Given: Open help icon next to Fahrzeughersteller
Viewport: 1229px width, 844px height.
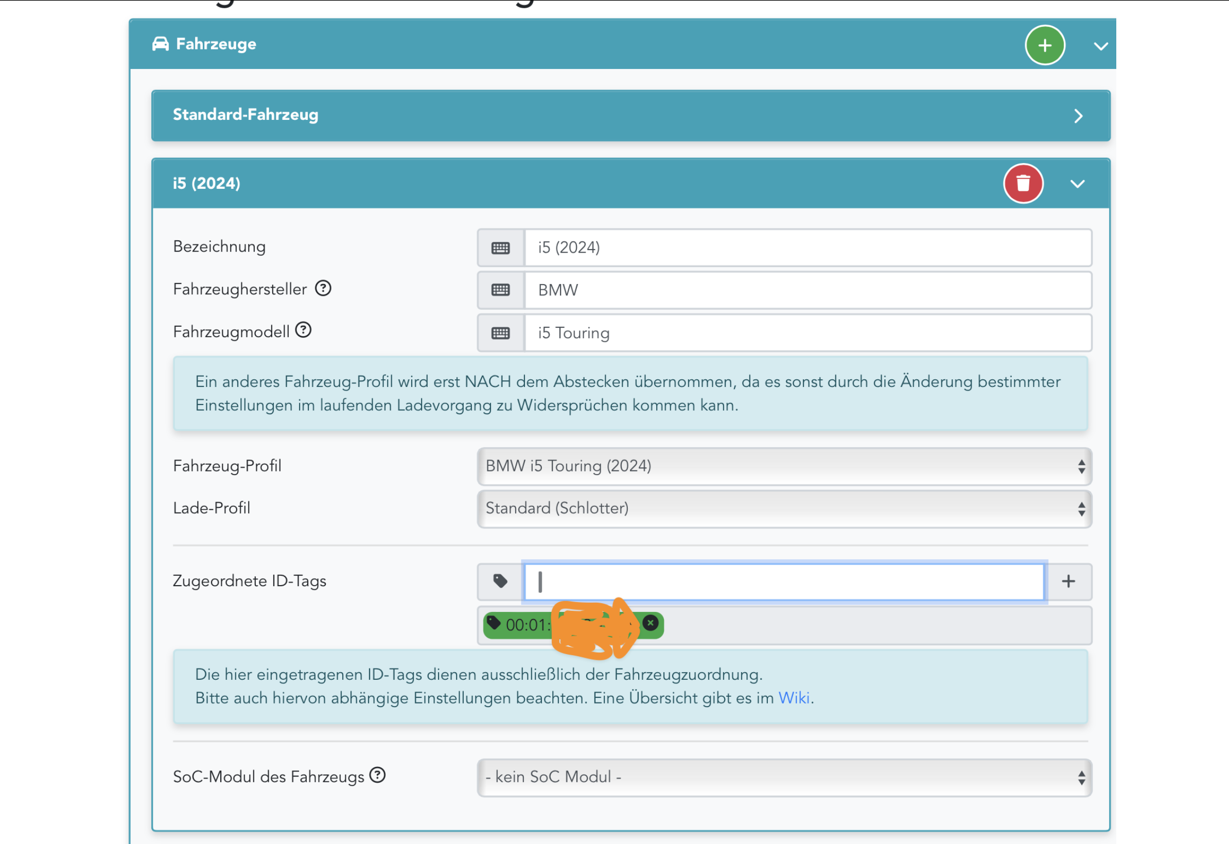Looking at the screenshot, I should pos(323,288).
